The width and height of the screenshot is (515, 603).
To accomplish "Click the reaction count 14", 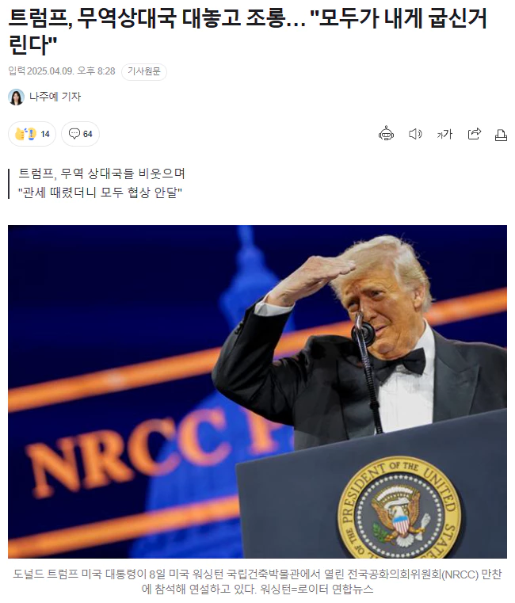I will (45, 134).
